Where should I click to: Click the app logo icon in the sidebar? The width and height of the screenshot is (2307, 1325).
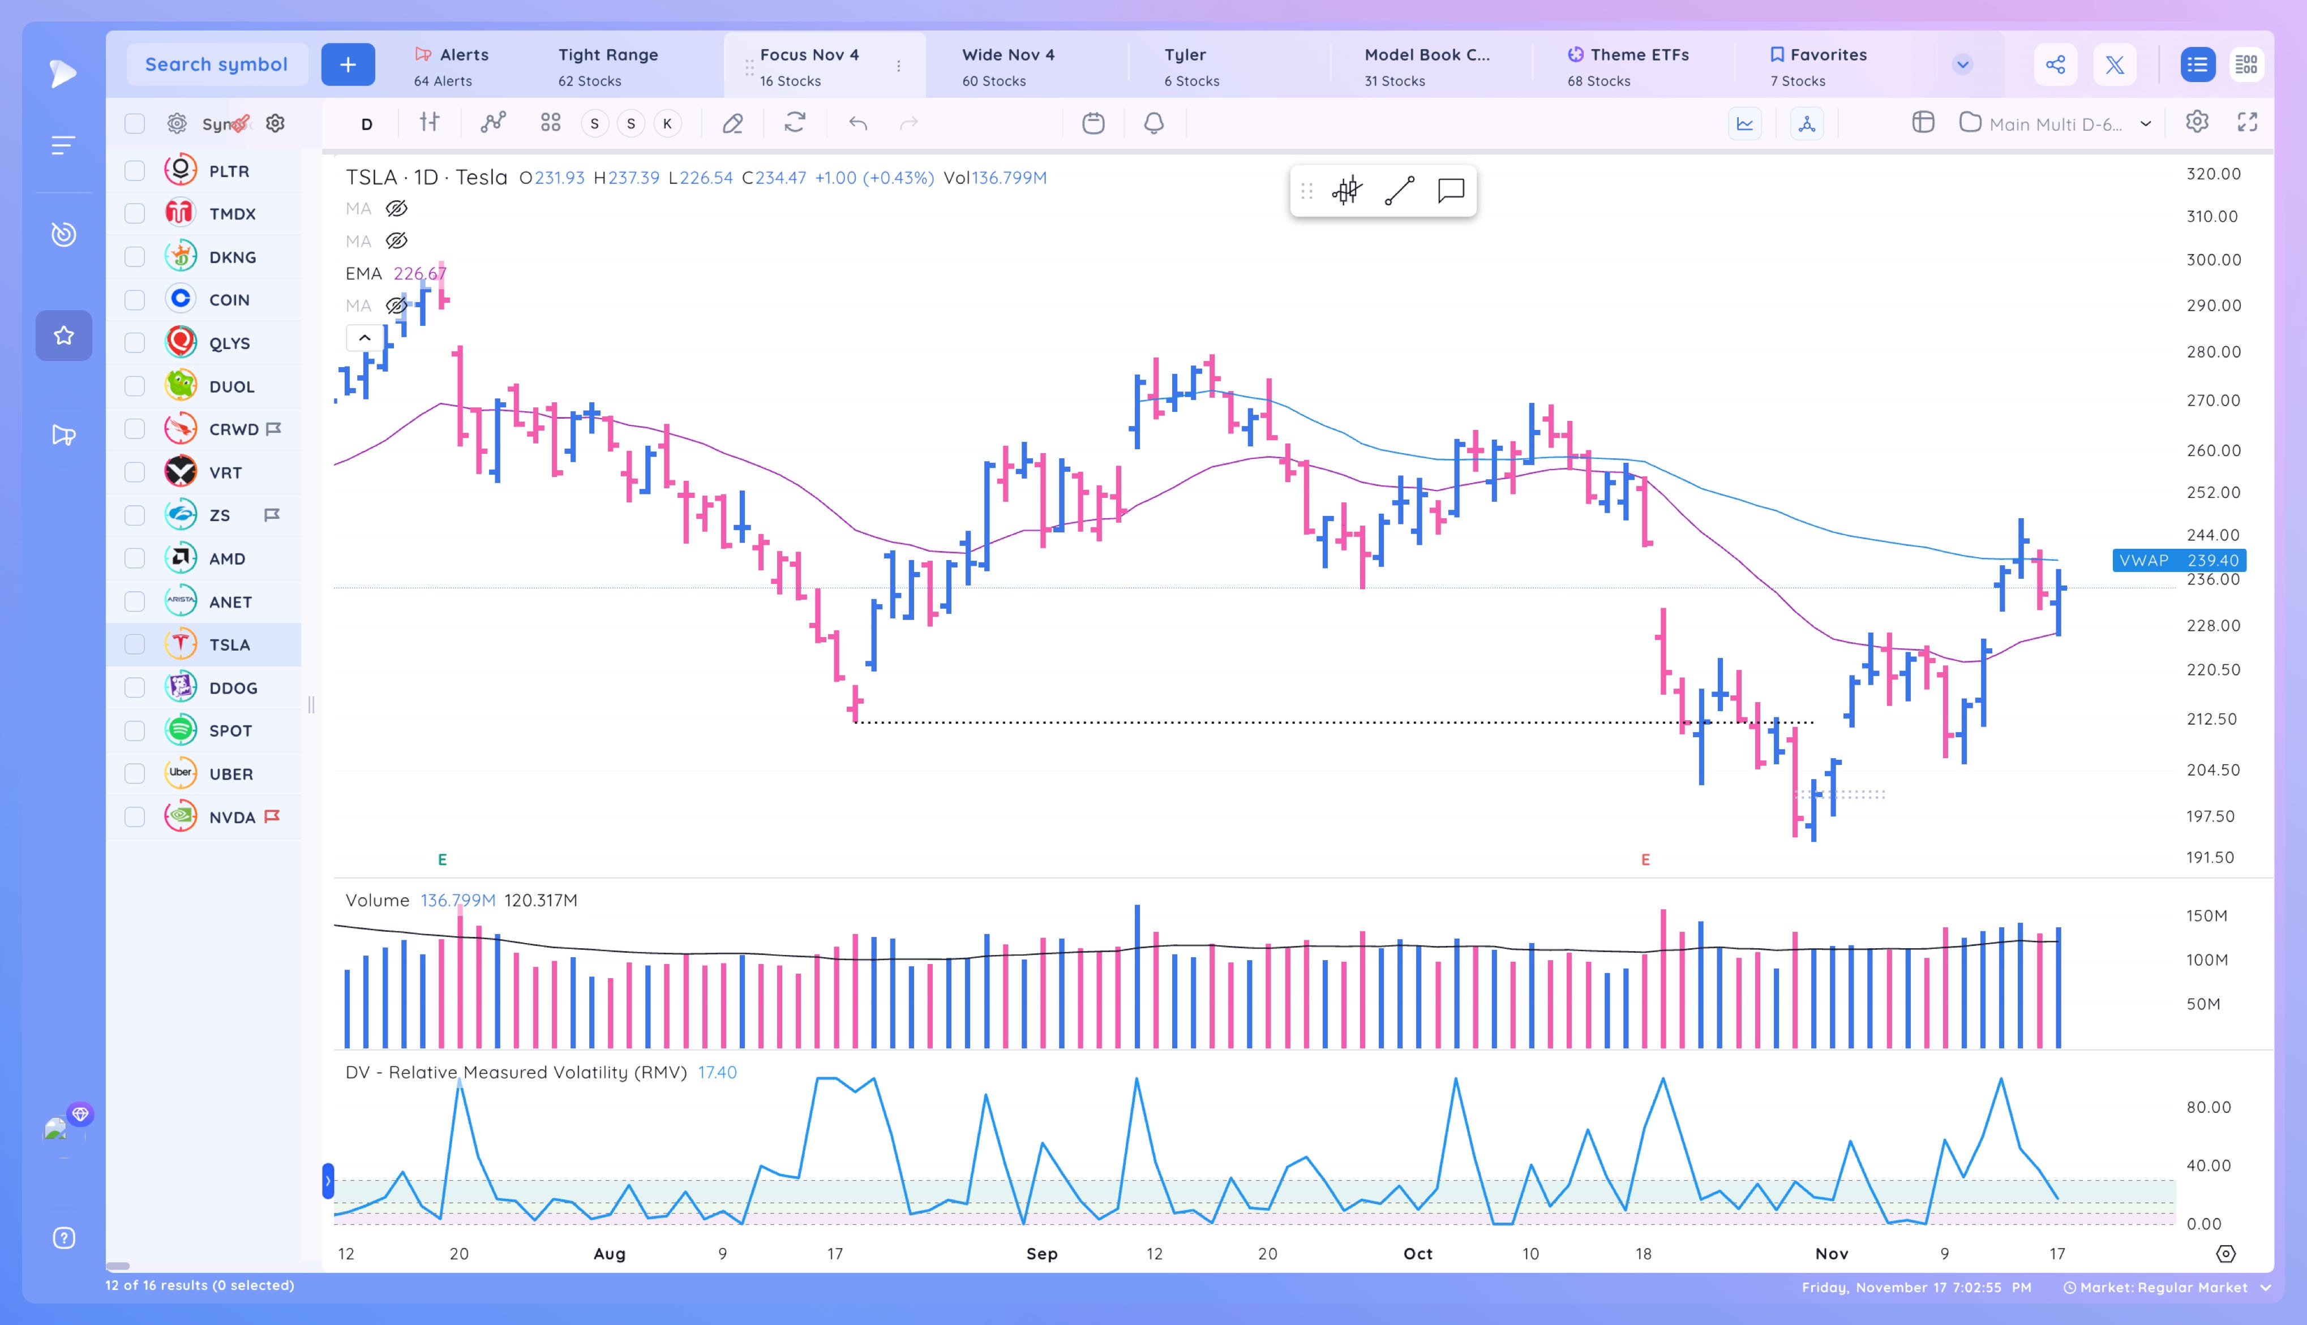(63, 73)
